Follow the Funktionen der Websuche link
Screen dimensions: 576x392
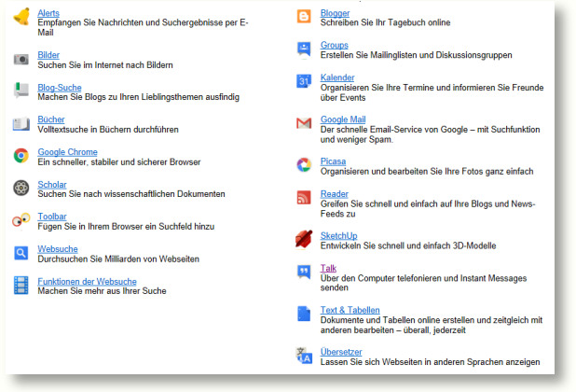[87, 281]
